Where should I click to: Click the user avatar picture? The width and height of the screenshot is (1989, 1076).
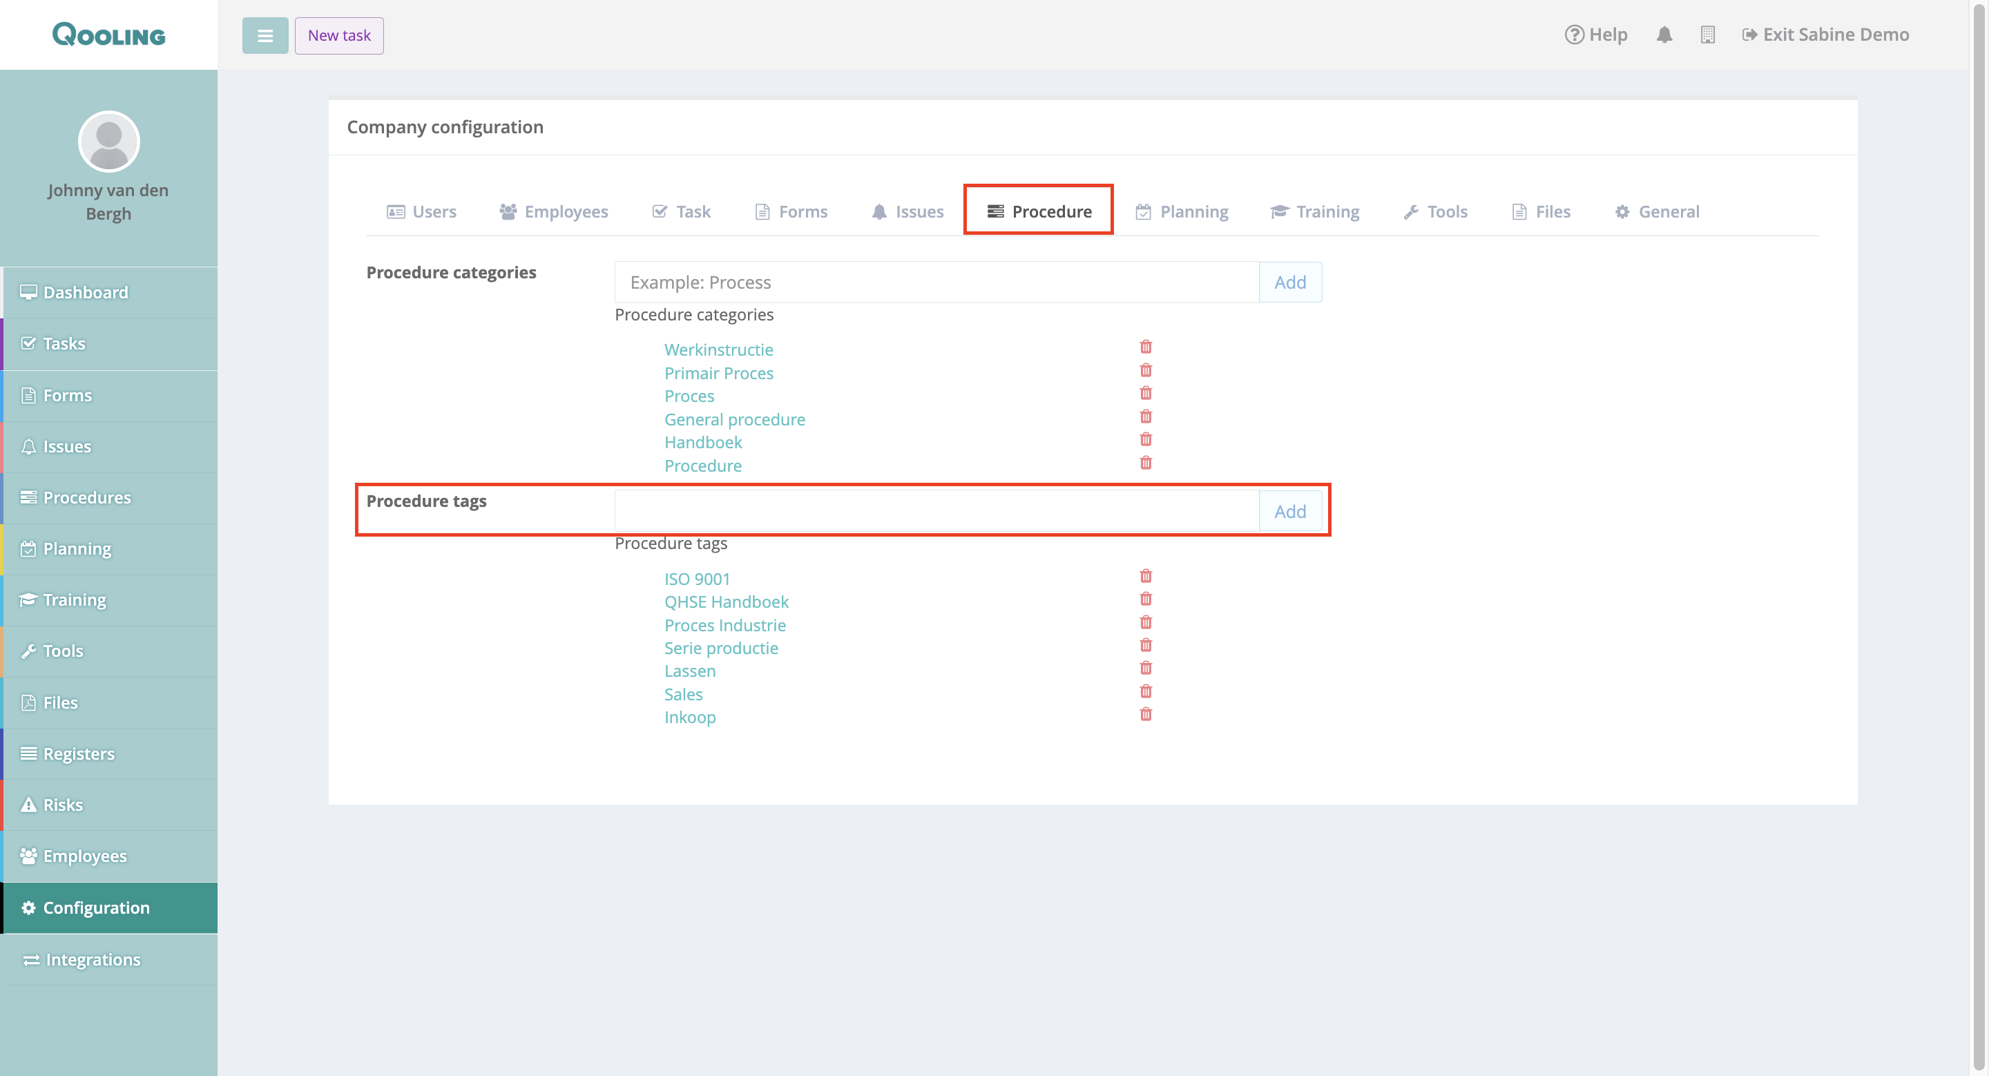point(109,142)
